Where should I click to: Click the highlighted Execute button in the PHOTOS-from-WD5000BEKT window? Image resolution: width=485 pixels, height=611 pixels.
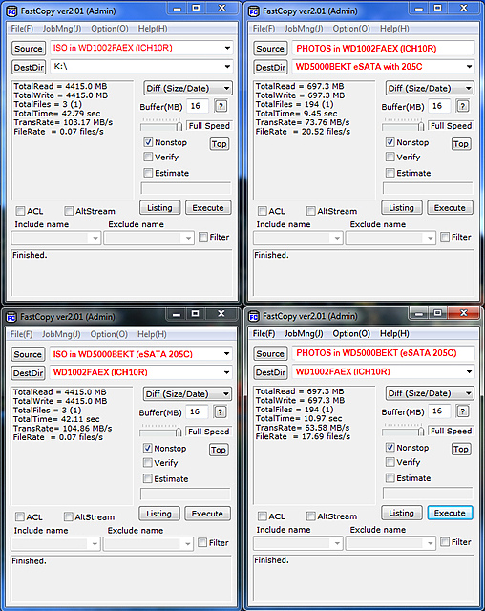[x=450, y=513]
